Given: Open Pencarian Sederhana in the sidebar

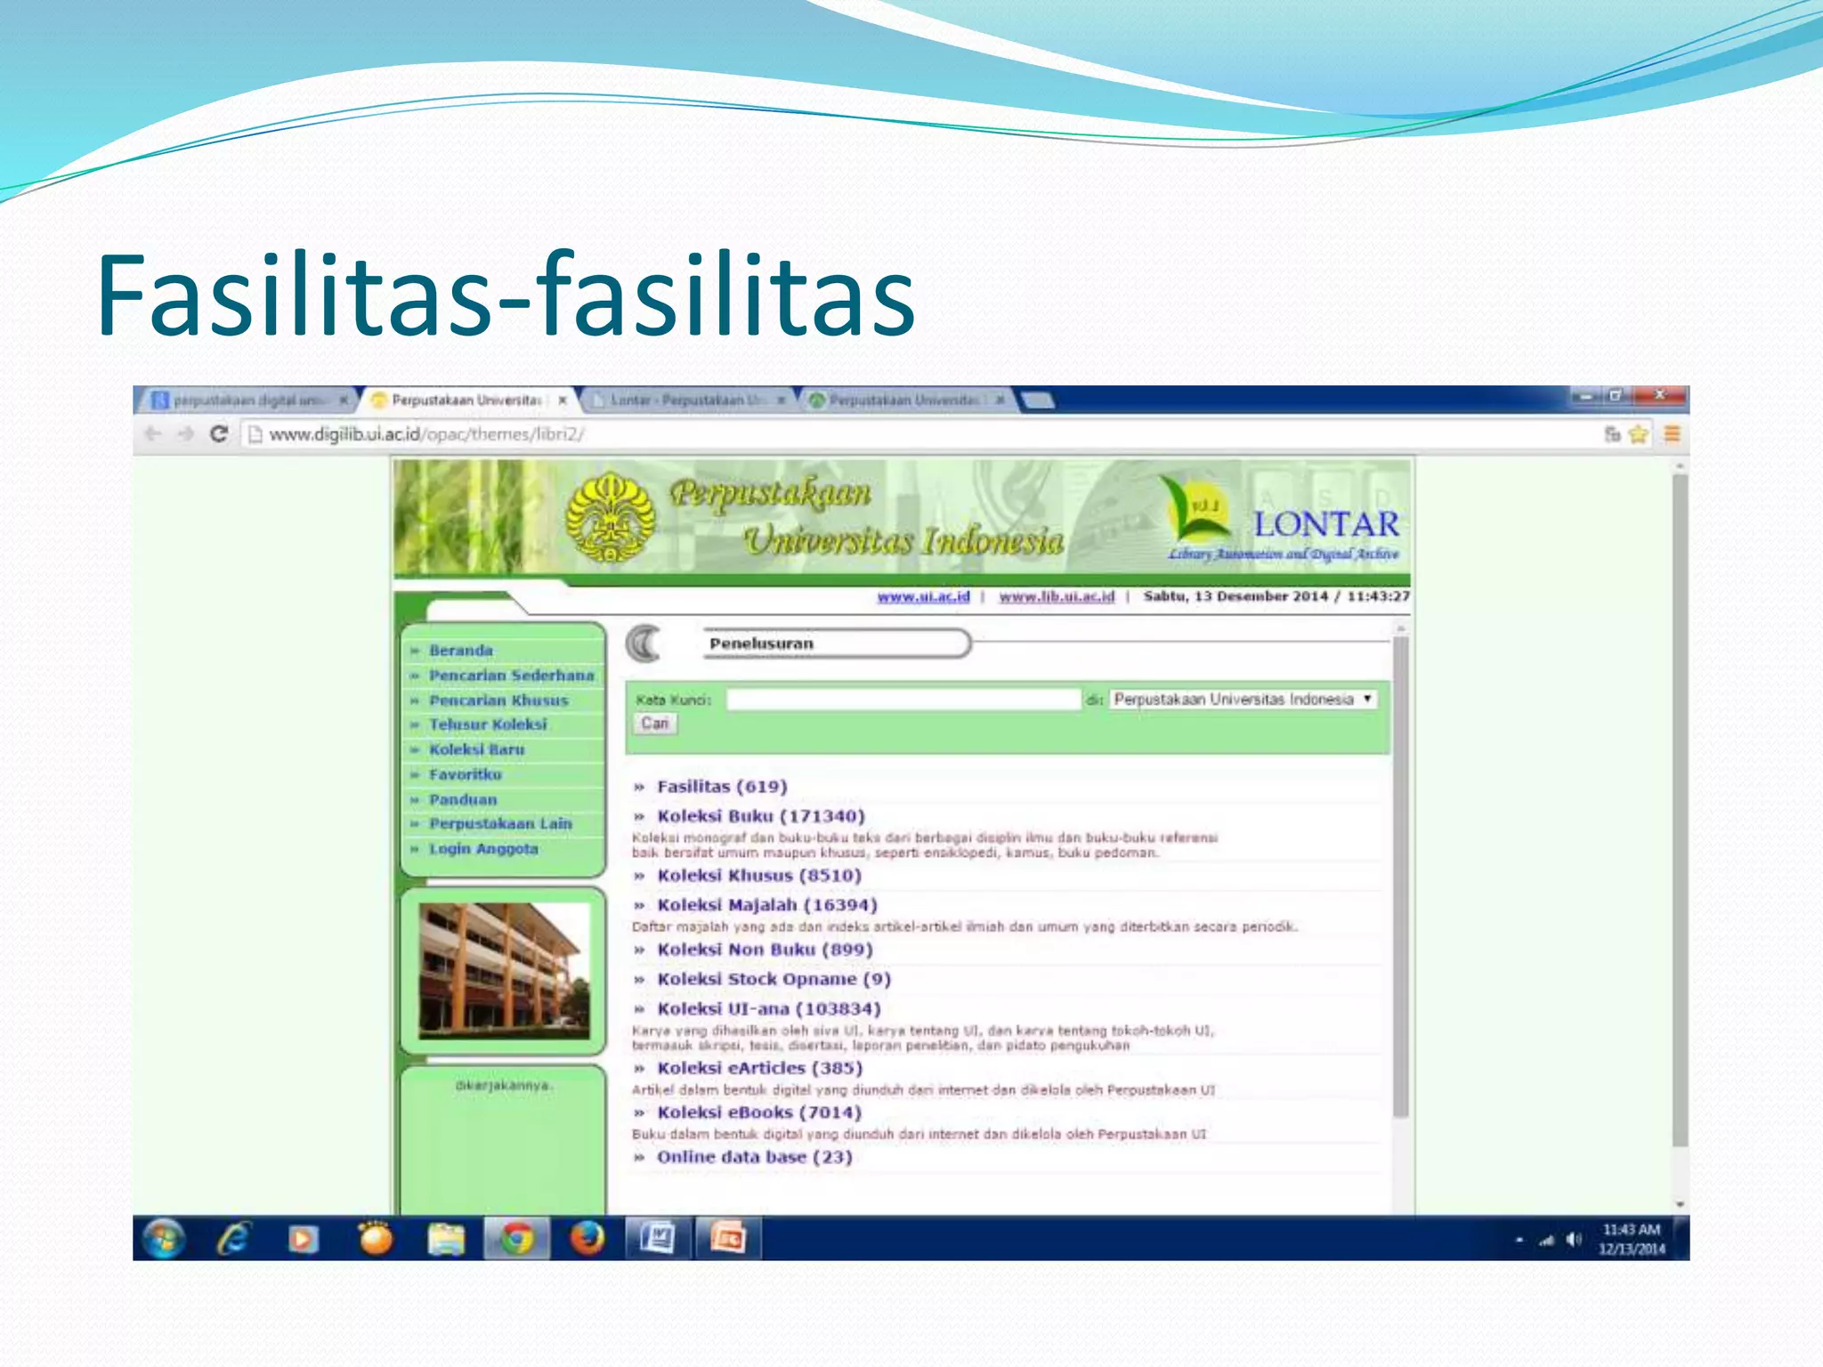Looking at the screenshot, I should tap(511, 675).
